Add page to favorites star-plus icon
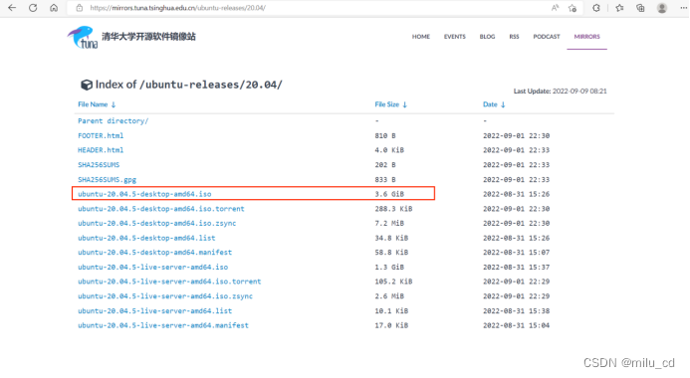 573,8
